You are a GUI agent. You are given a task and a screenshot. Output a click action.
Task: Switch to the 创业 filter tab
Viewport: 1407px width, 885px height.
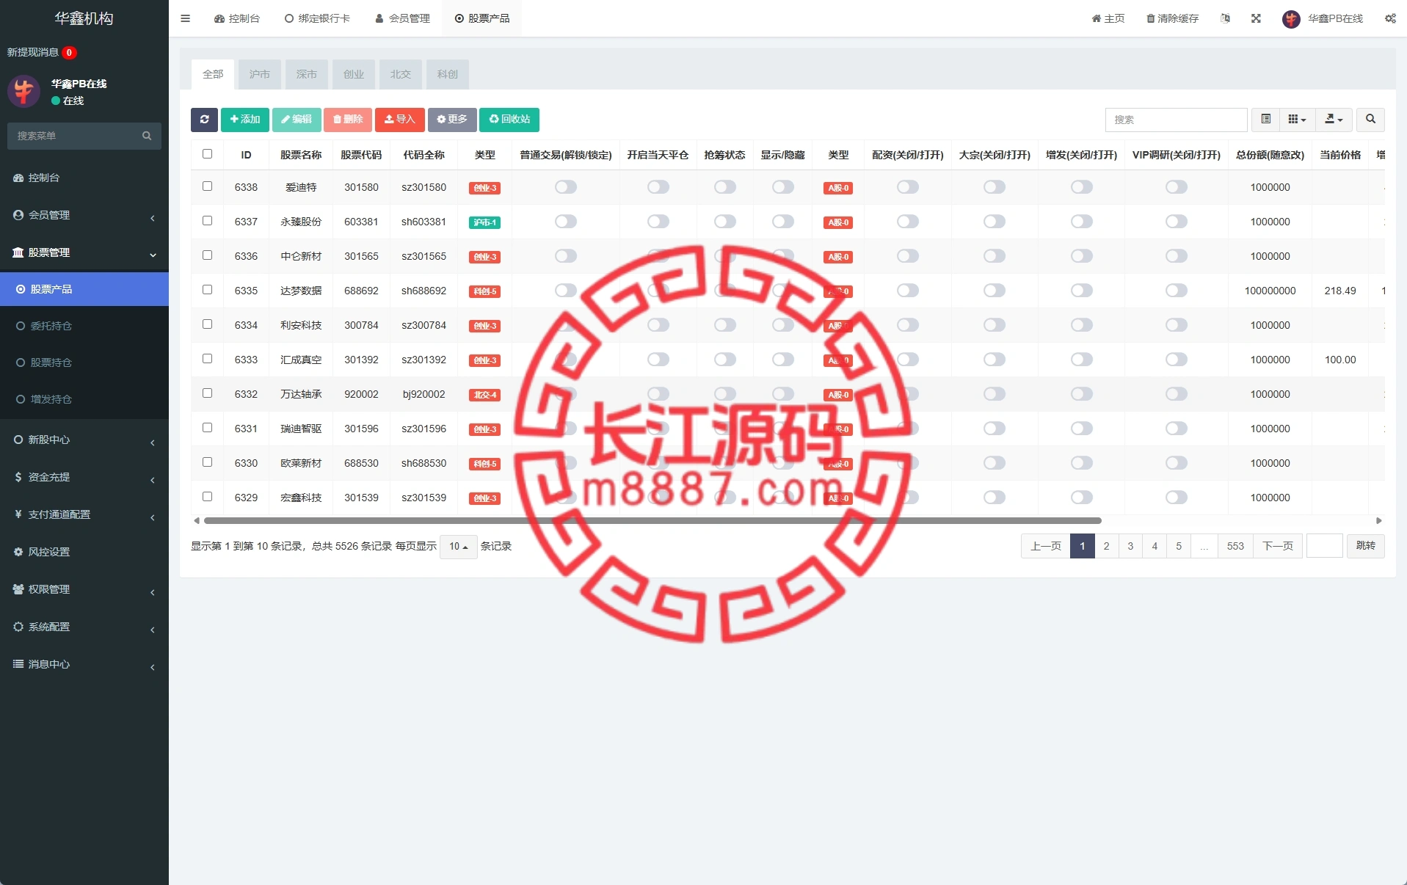(354, 74)
